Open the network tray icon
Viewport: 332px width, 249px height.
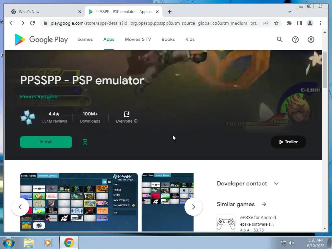[283, 243]
